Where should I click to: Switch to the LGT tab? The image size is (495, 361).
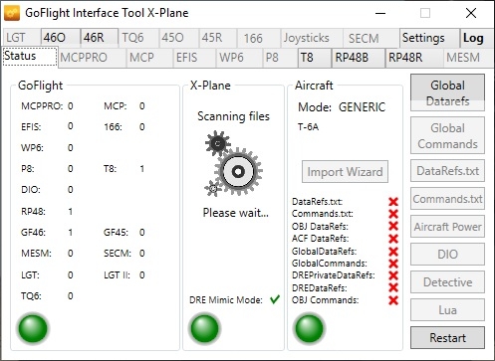[x=21, y=38]
